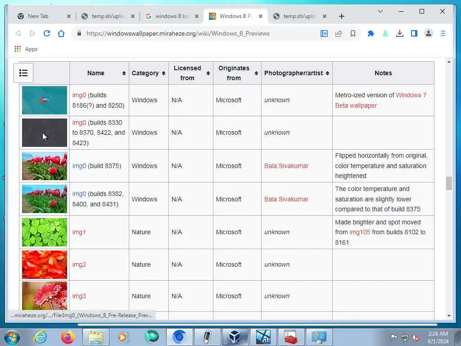Image resolution: width=461 pixels, height=346 pixels.
Task: Open the Windows Start orb
Action: click(12, 337)
